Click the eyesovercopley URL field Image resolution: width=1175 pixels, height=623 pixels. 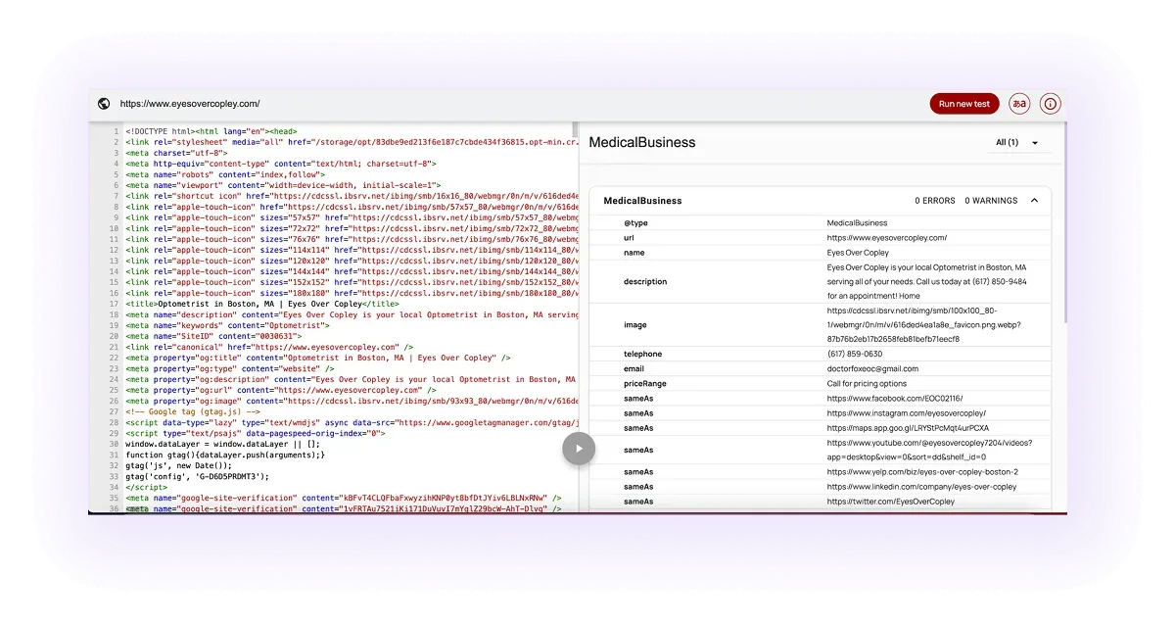[x=190, y=104]
